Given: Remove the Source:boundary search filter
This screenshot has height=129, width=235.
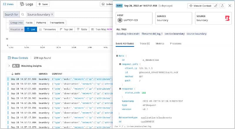Looking at the screenshot, I should pyautogui.click(x=52, y=14).
